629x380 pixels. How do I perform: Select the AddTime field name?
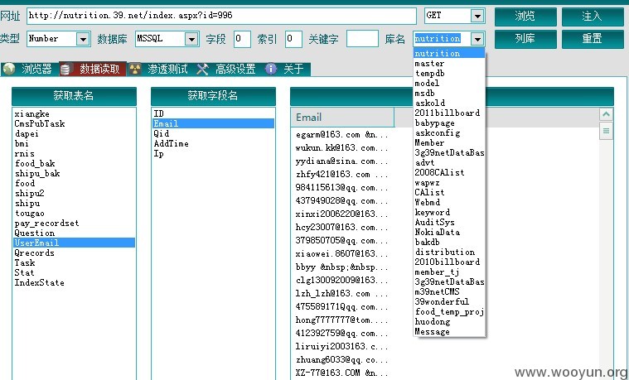pos(213,143)
